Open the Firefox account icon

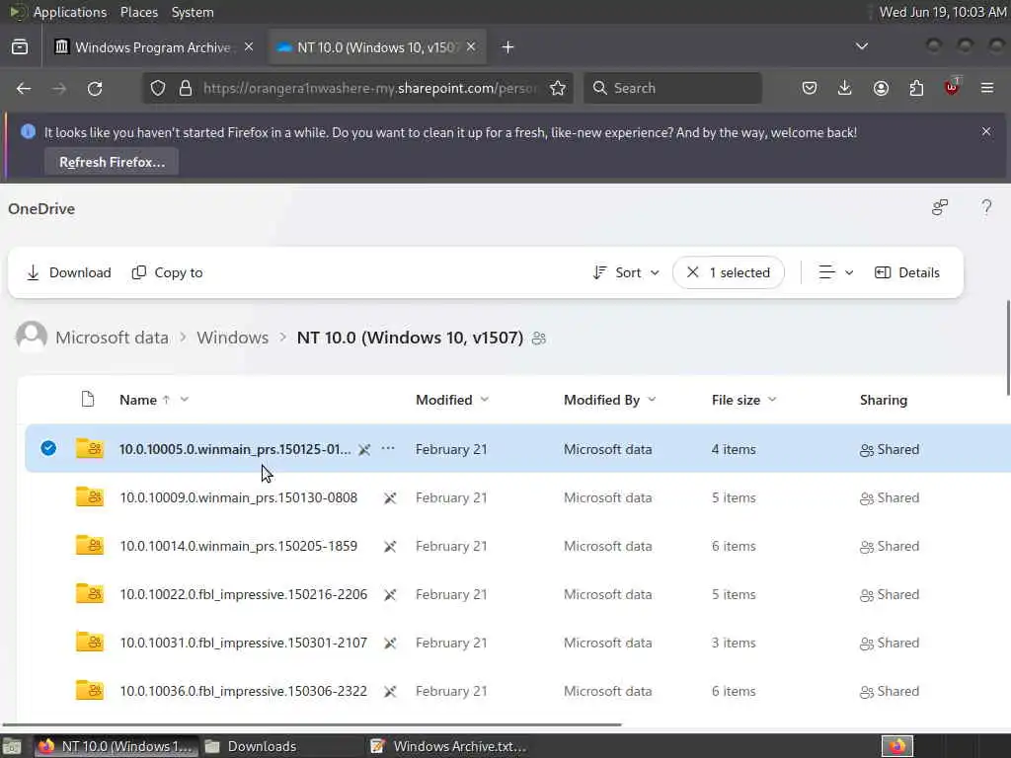(881, 88)
